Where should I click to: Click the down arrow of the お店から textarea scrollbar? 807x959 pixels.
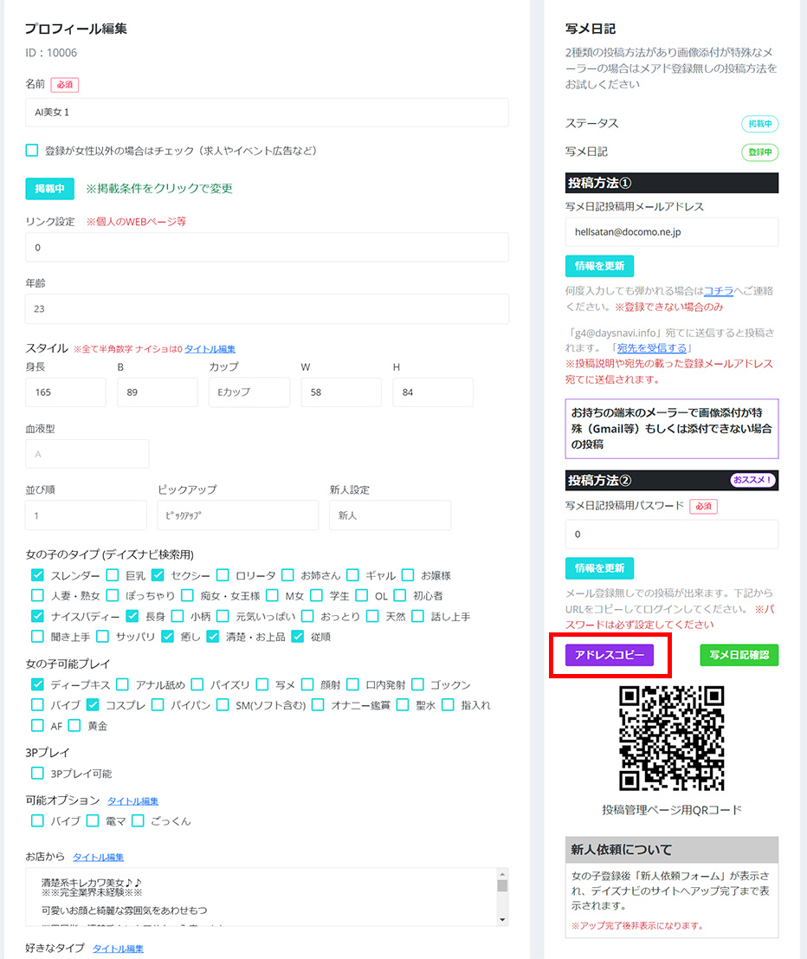(501, 918)
